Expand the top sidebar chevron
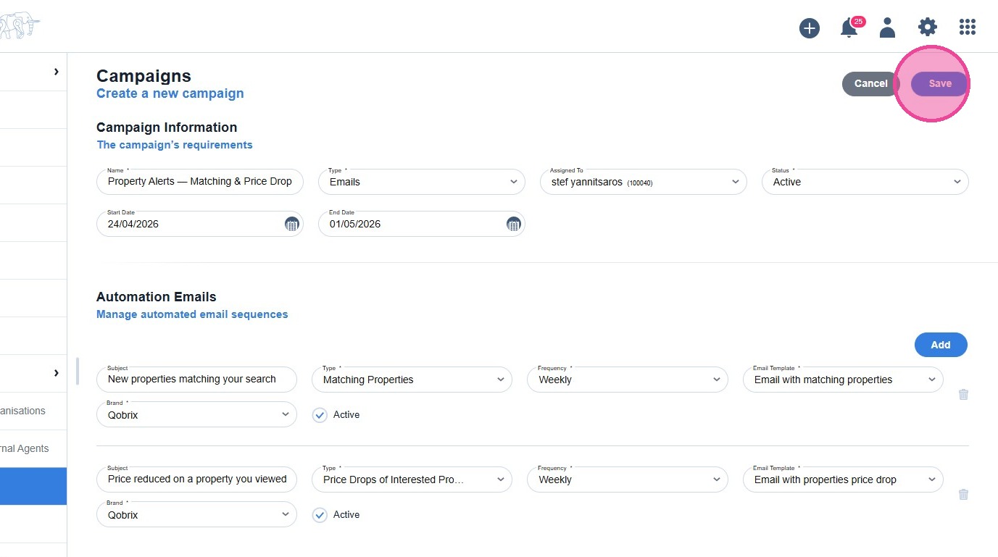The image size is (998, 557). pyautogui.click(x=56, y=72)
